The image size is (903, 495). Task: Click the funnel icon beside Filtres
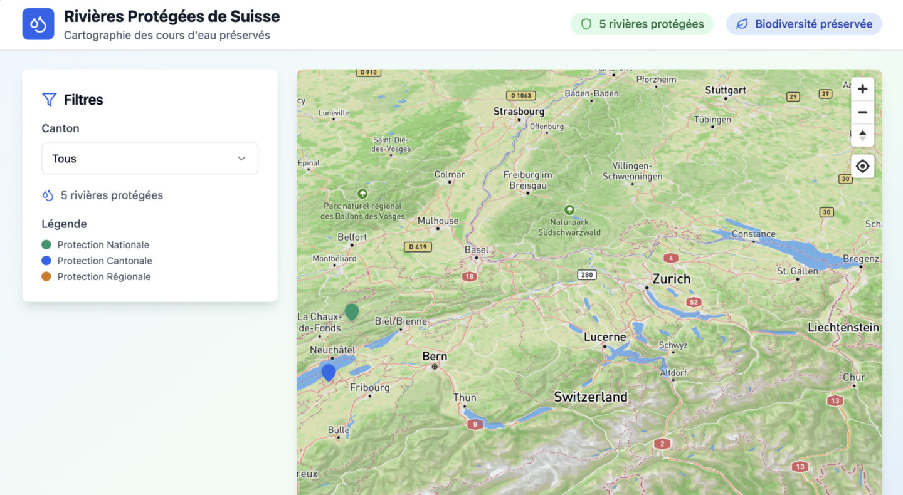(x=49, y=99)
